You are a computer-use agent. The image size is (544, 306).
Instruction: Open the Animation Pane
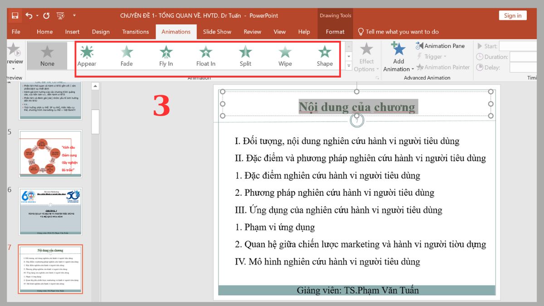coord(441,46)
